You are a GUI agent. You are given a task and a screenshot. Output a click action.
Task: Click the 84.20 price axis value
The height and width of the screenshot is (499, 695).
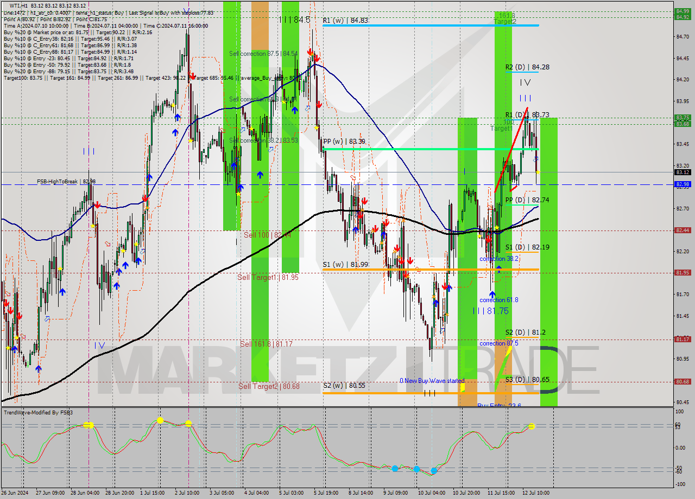pyautogui.click(x=683, y=80)
